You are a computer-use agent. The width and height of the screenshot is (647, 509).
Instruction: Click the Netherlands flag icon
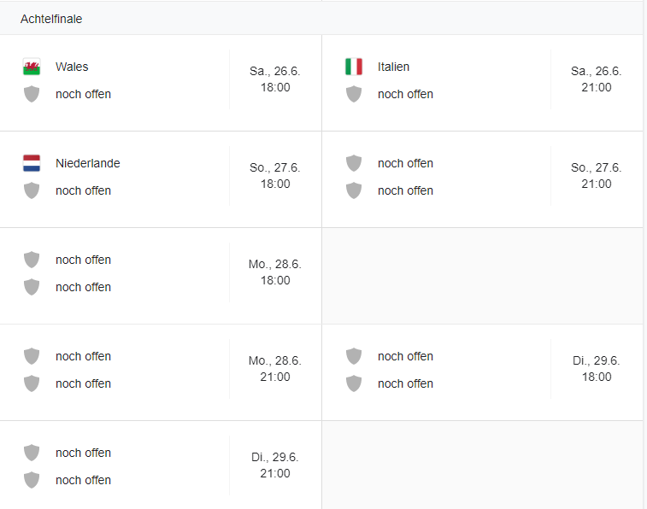click(32, 163)
